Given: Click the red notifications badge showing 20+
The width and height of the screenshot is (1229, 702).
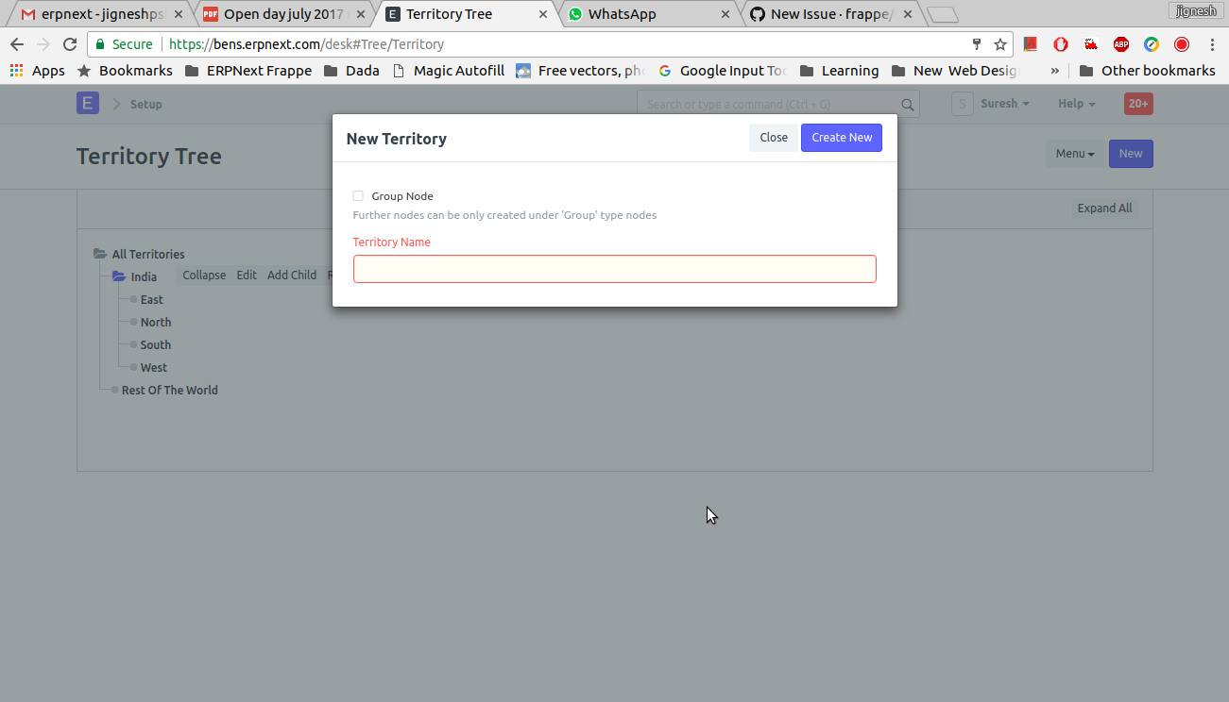Looking at the screenshot, I should 1137,103.
